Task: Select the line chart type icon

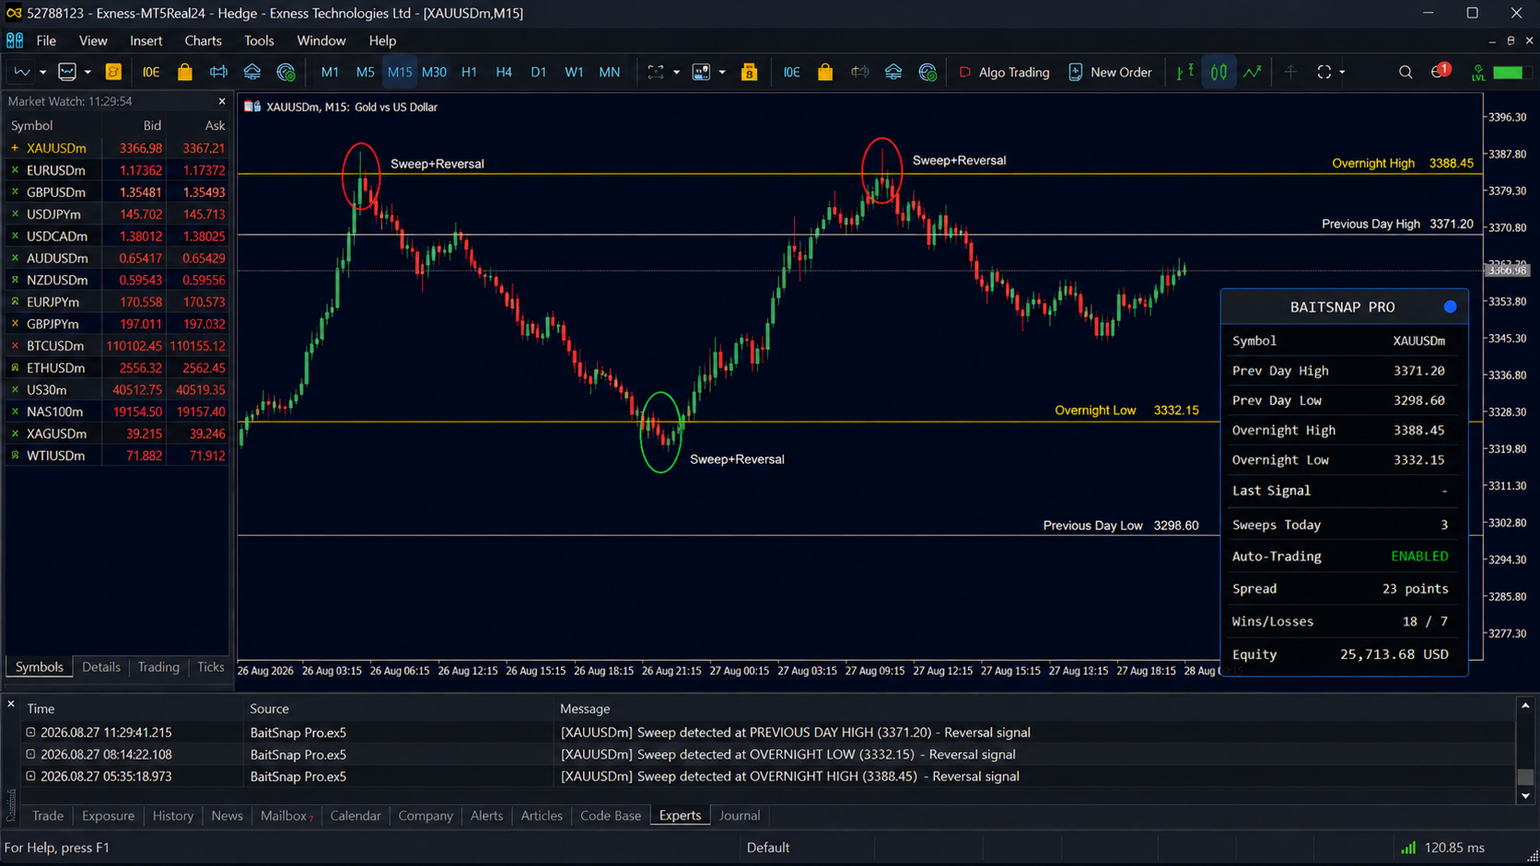Action: click(1253, 72)
